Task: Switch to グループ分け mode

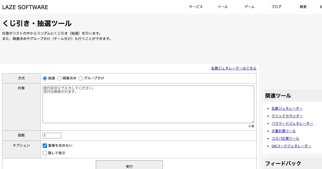Action: click(x=81, y=78)
